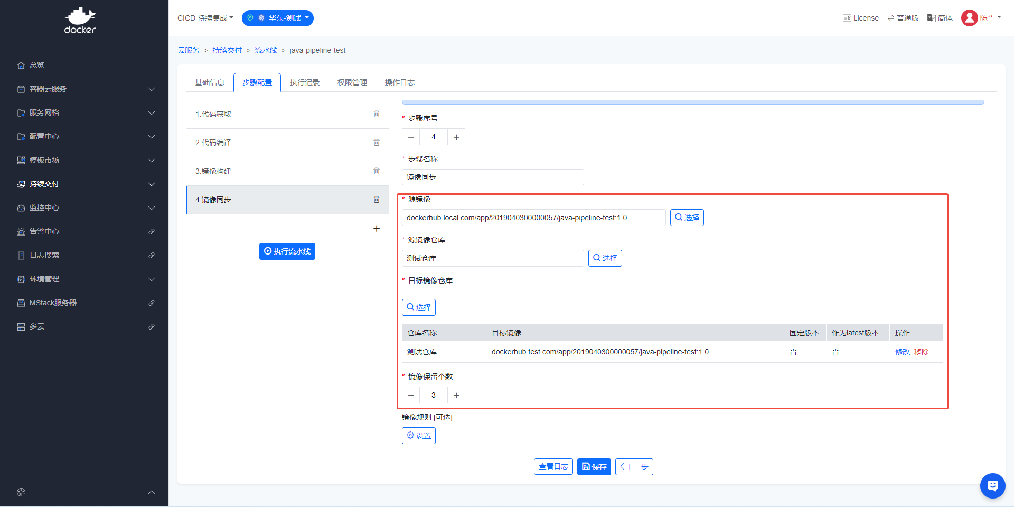Viewport: 1014px width, 507px height.
Task: Decrease 镜像保留个数 with minus button
Action: 411,396
